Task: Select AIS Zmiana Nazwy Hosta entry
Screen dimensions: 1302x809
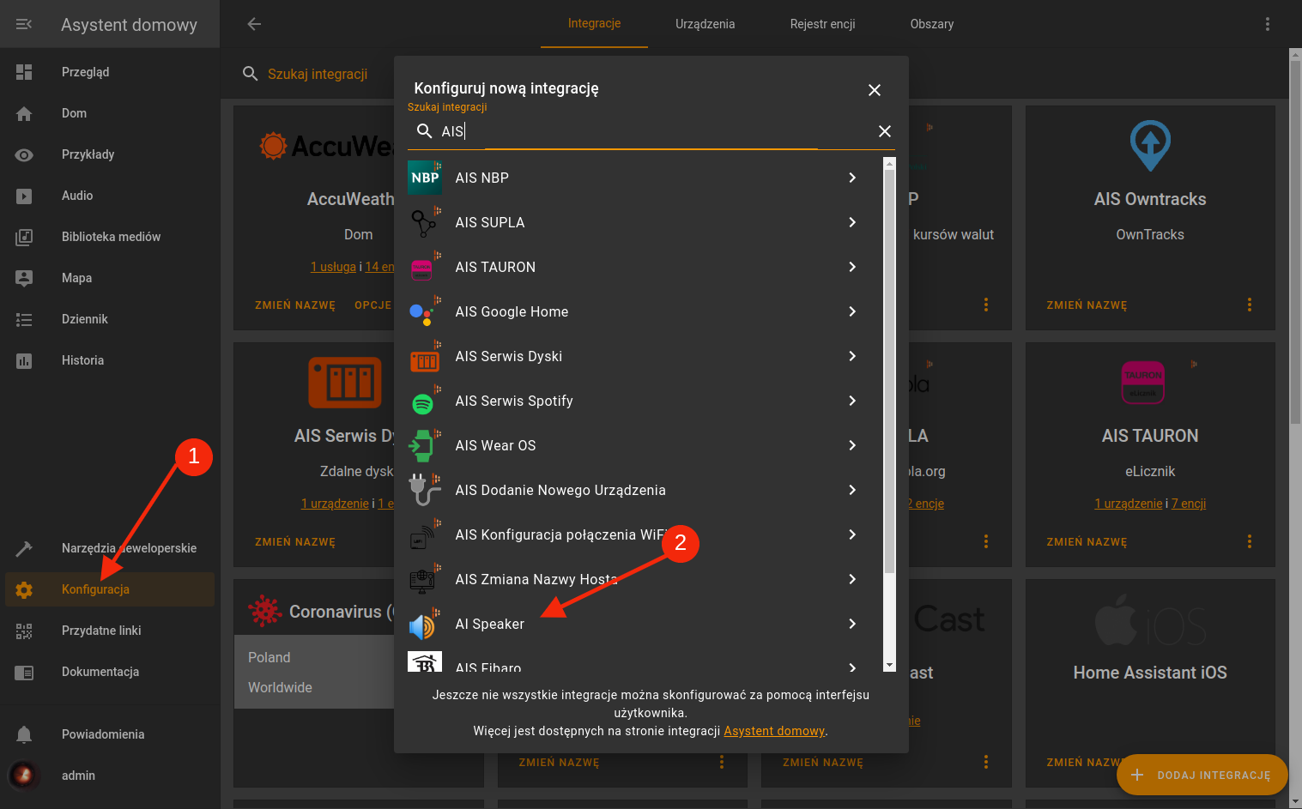Action: (x=645, y=579)
